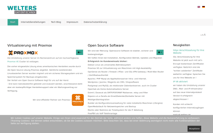213x133 pixels.
Task: Open the Impressum menu item
Action: click(72, 22)
